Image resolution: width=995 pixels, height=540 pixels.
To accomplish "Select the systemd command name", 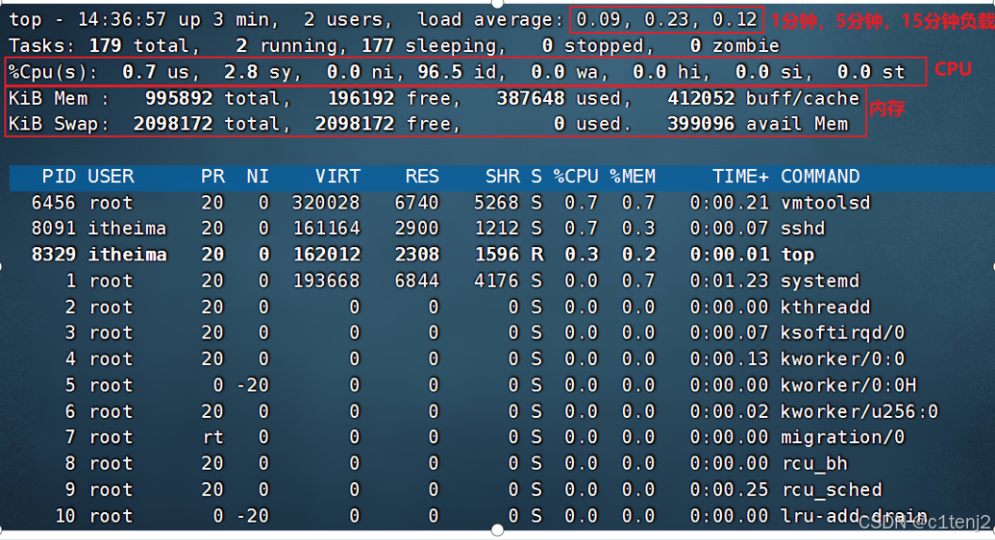I will pos(820,281).
